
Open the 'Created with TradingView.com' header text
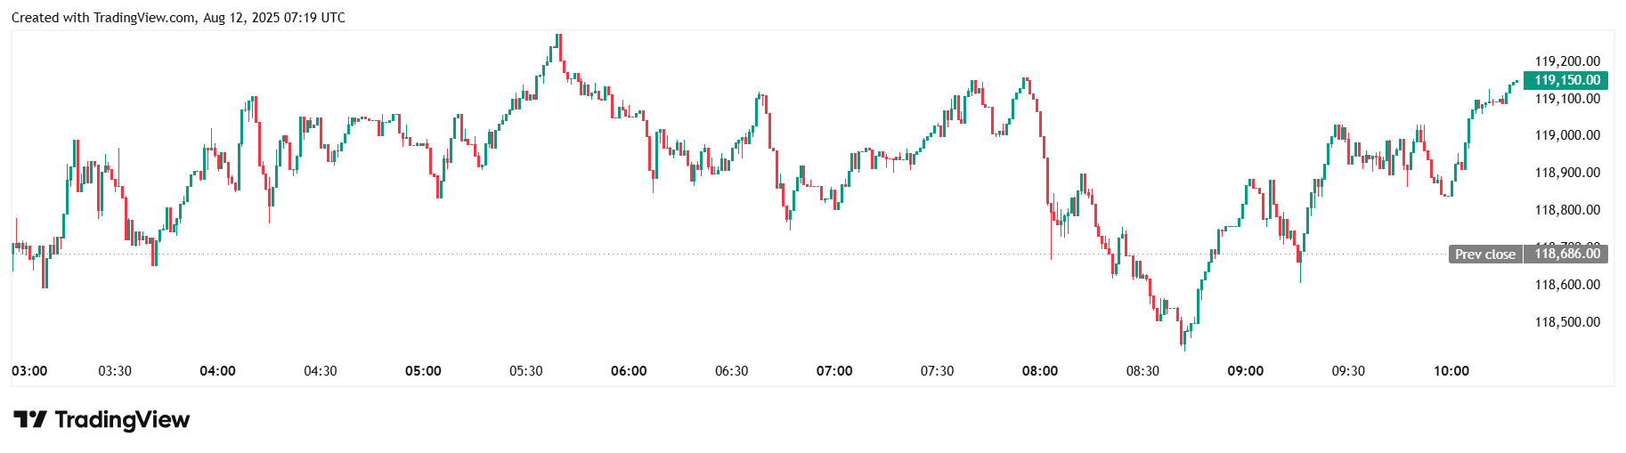178,18
